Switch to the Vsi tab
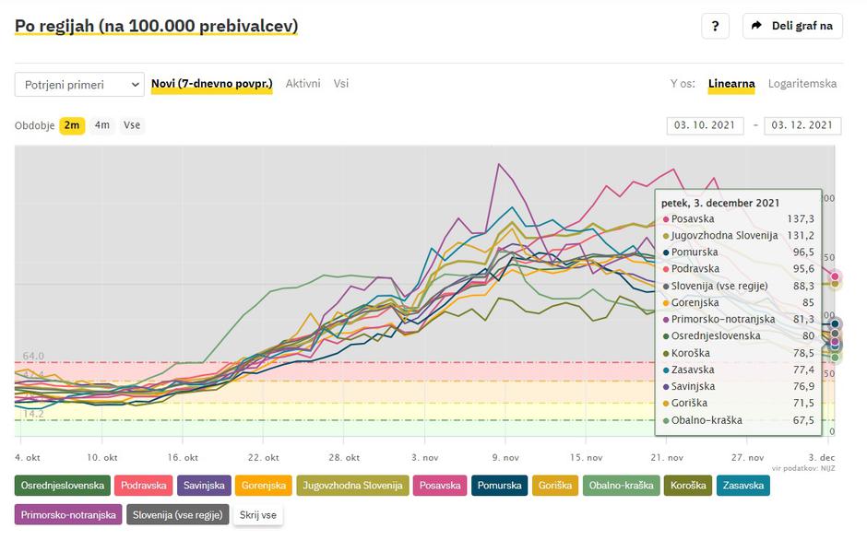The height and width of the screenshot is (540, 867). coord(341,84)
